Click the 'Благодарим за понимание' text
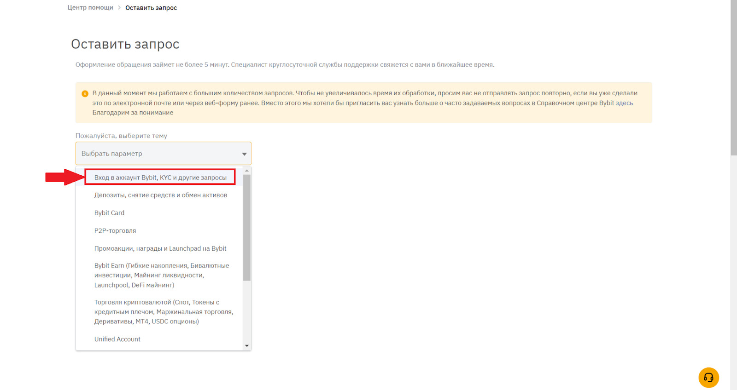737x390 pixels. point(133,113)
